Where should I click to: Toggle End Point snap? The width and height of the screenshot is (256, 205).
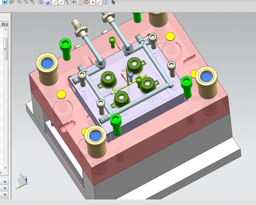point(55,2)
